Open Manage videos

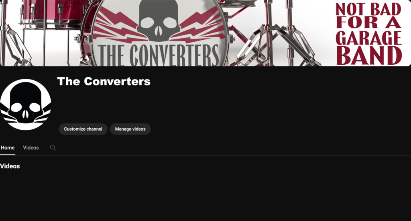130,129
